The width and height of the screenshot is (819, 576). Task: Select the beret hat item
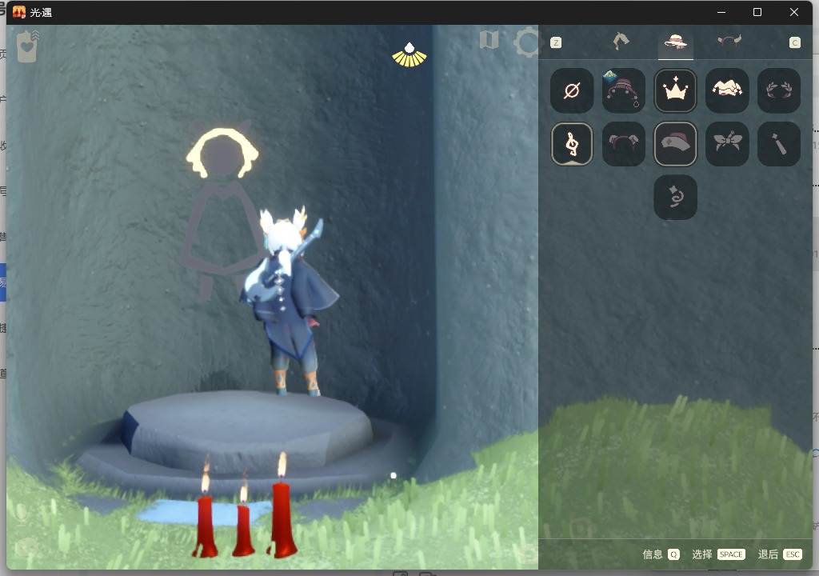point(675,144)
